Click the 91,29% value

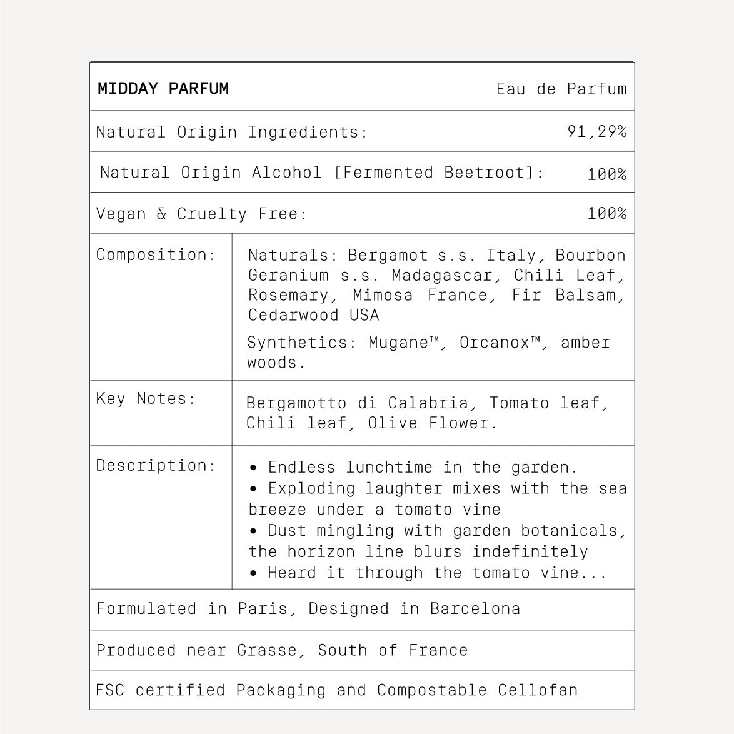tap(597, 131)
